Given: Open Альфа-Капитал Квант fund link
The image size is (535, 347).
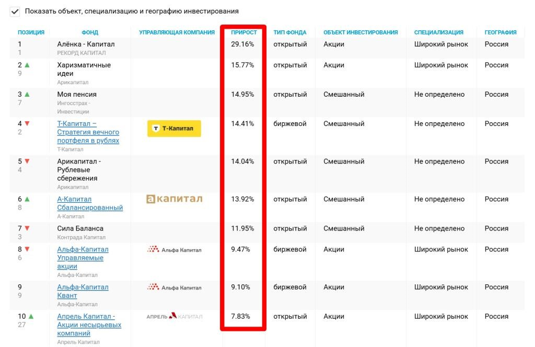Looking at the screenshot, I should 83,292.
